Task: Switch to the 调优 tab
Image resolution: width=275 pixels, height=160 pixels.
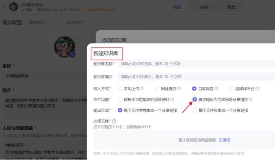Action: tap(231, 7)
